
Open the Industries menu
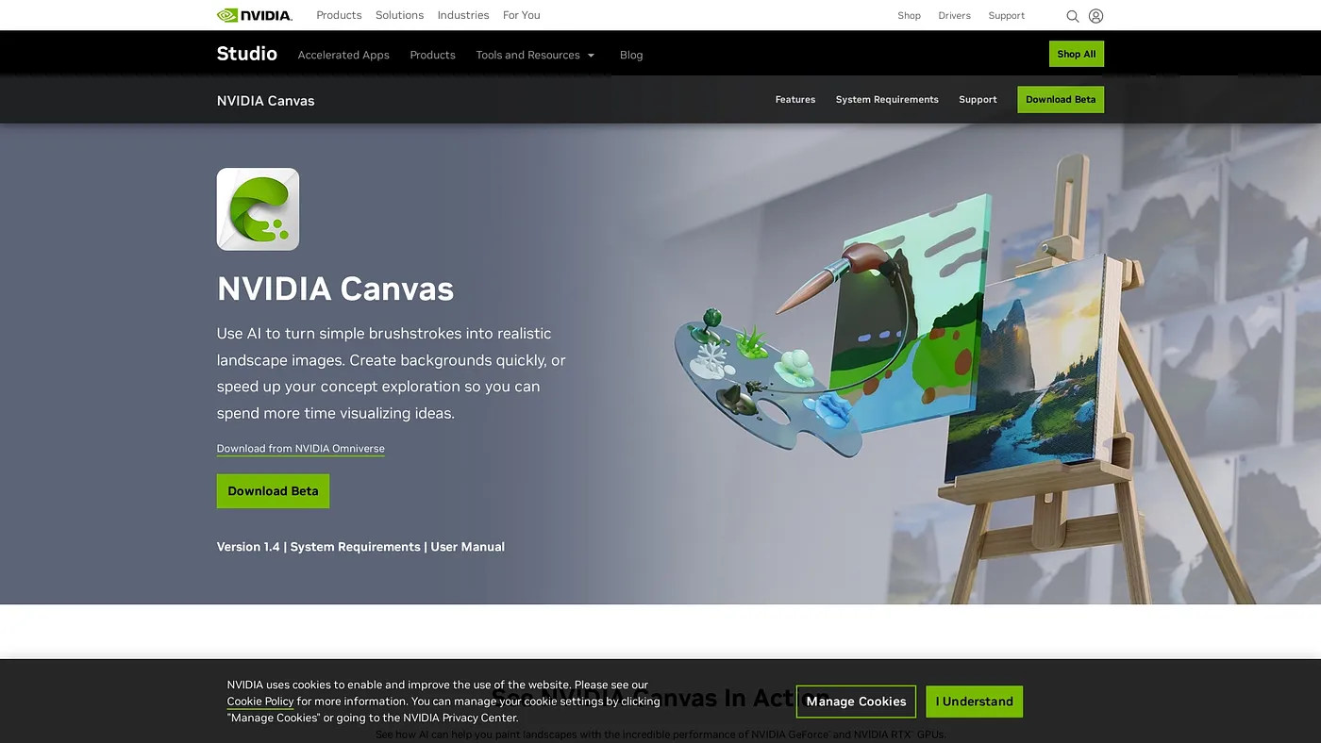pos(463,15)
